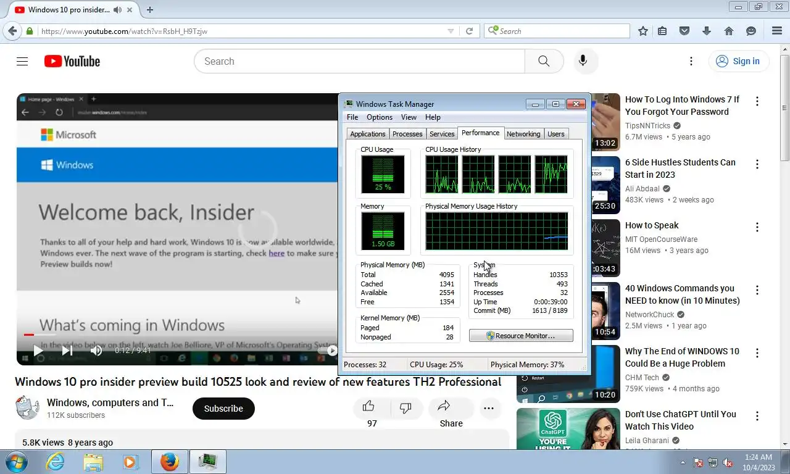Open options for Don't Use ChatGPT video
The height and width of the screenshot is (474, 790).
click(x=757, y=416)
